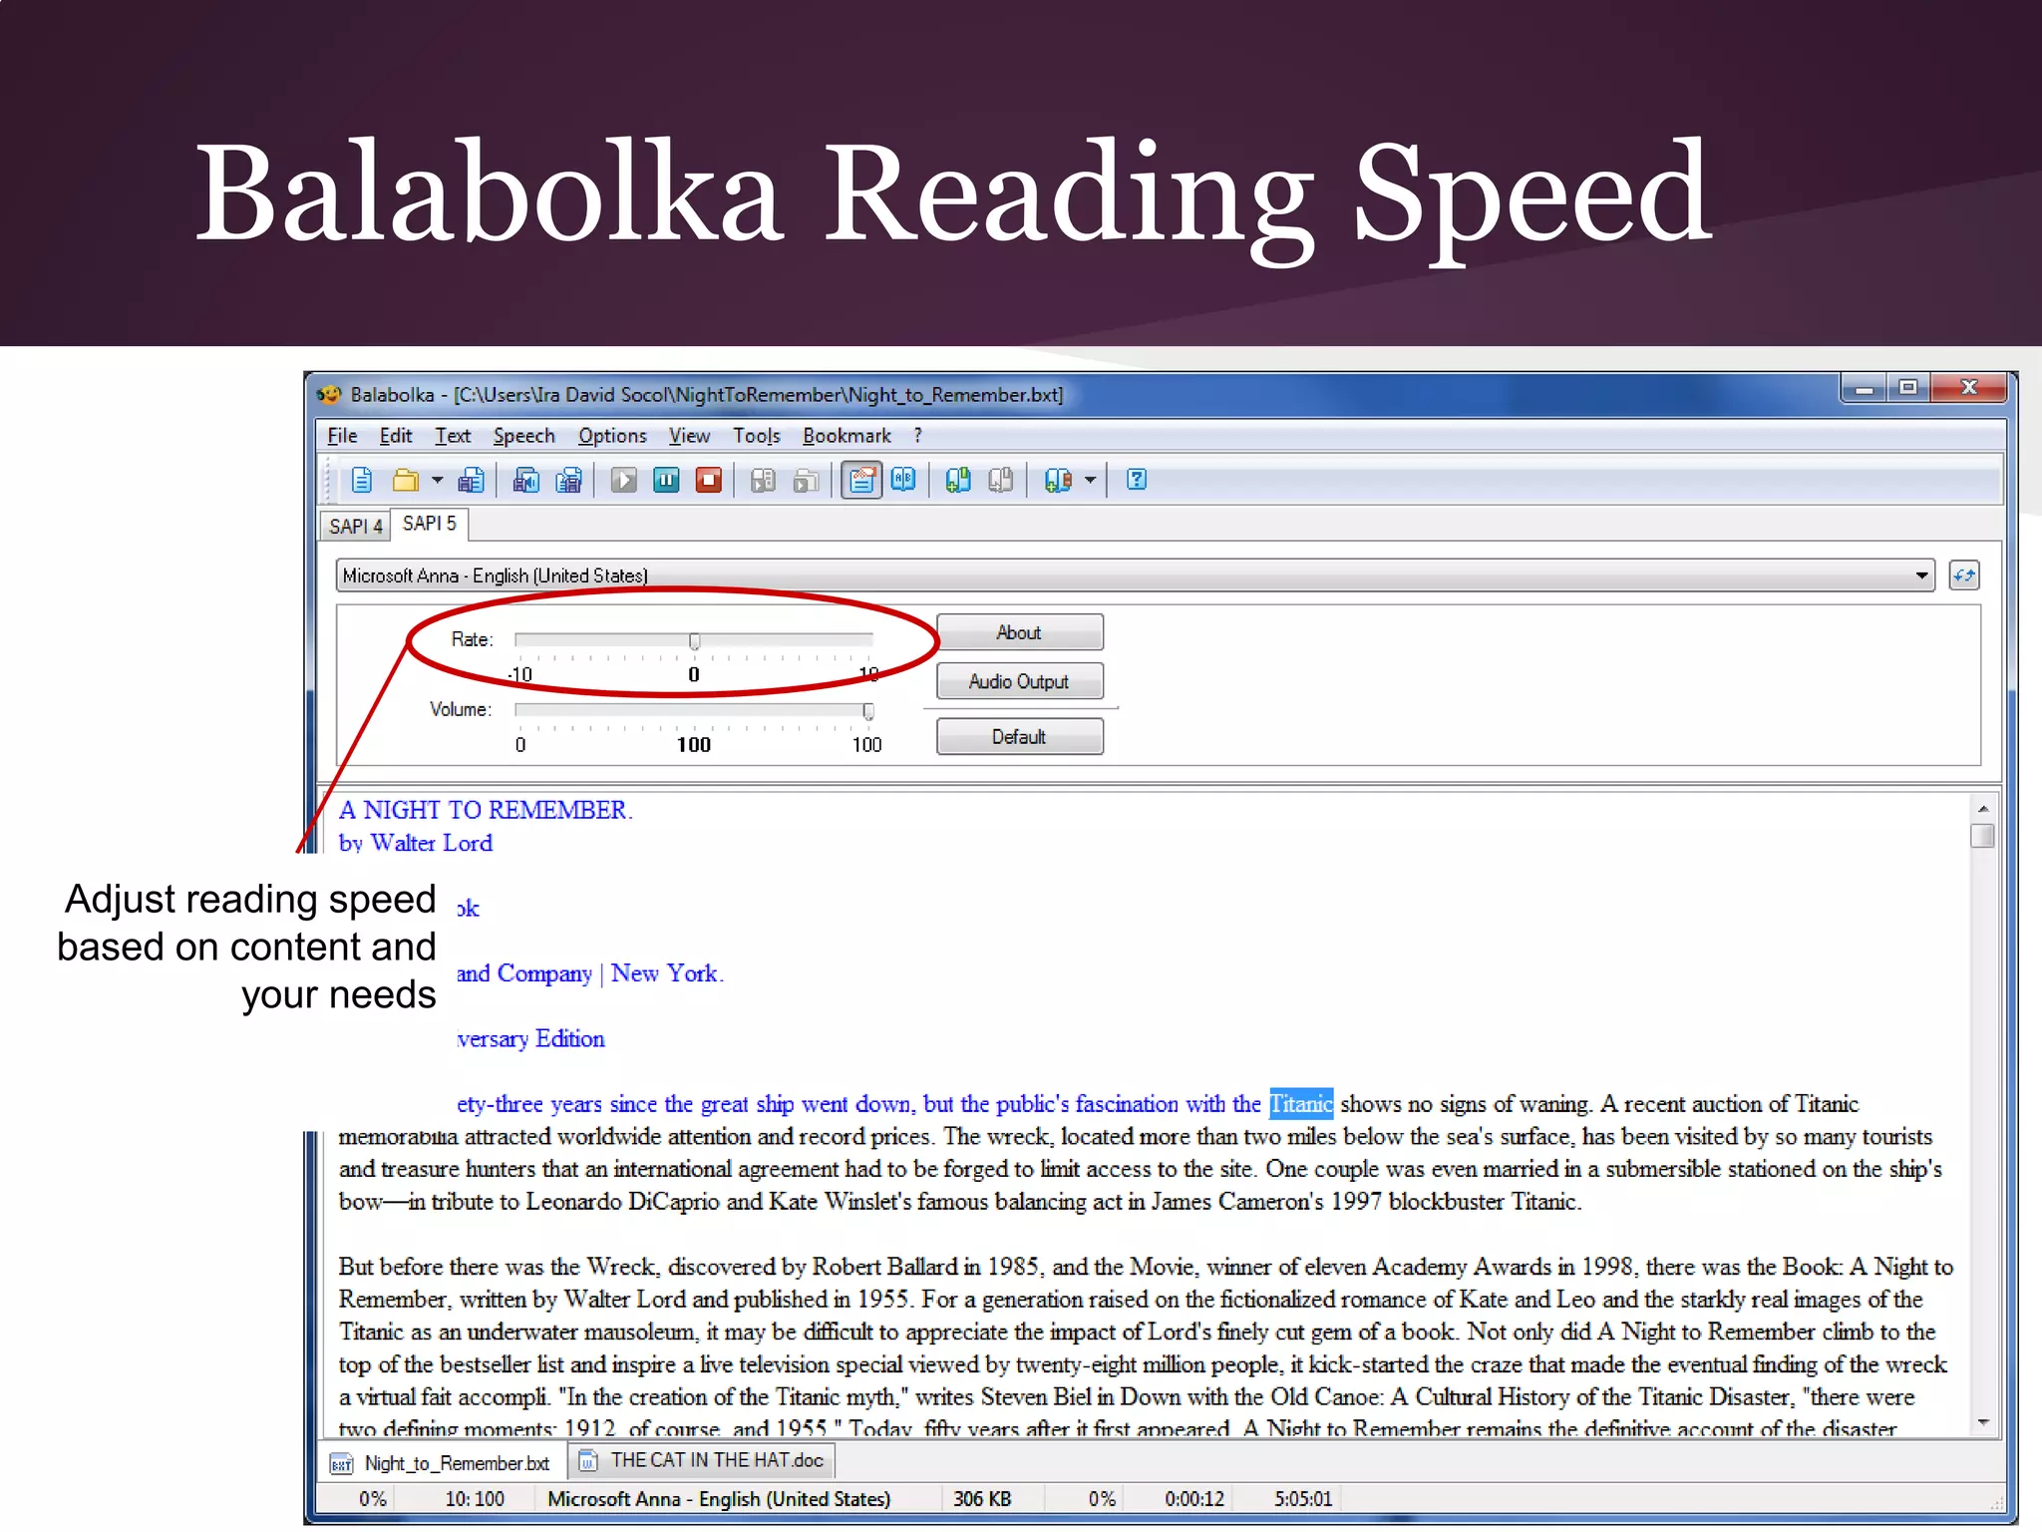Expand the Open file arrow beside folder icon
2042x1532 pixels.
pos(437,481)
